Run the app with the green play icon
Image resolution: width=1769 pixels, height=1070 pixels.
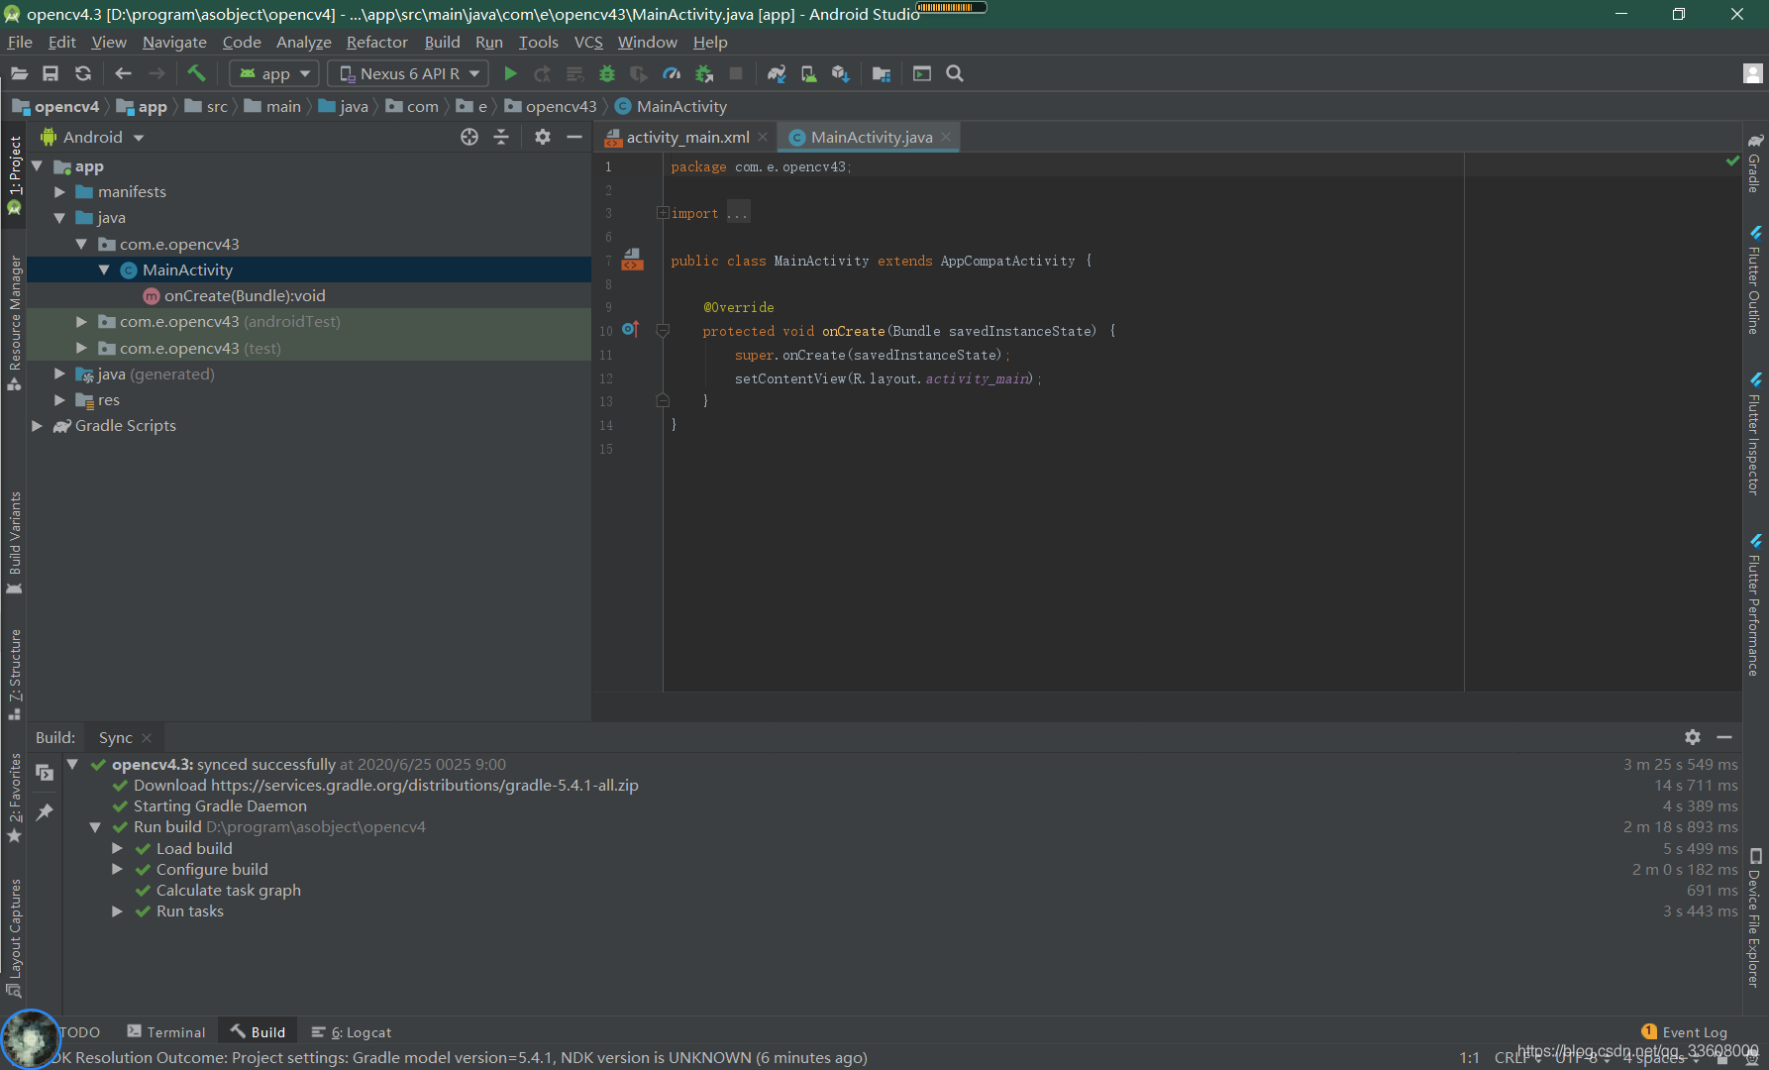[510, 73]
